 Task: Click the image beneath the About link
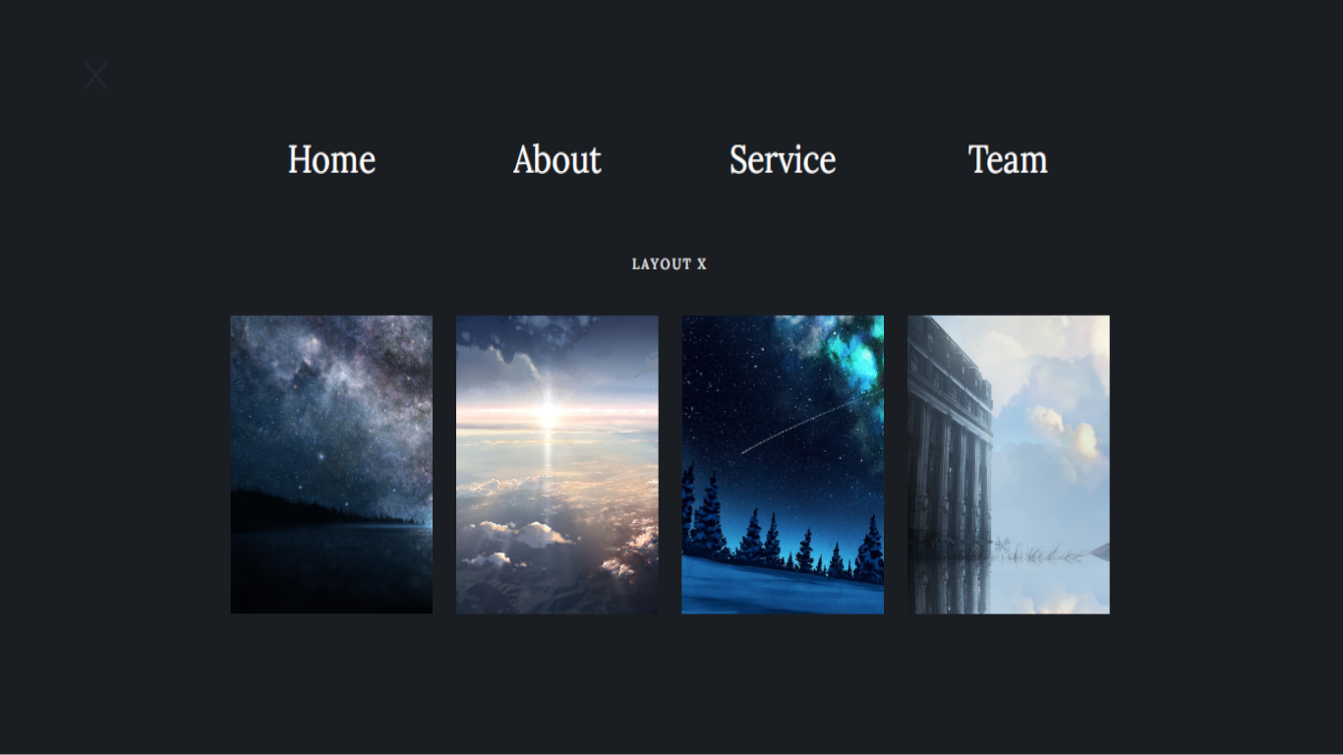[556, 464]
